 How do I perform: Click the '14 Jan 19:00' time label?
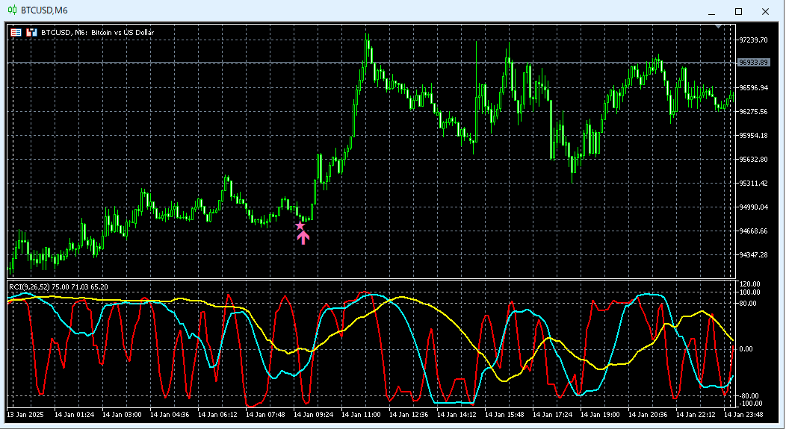[600, 415]
